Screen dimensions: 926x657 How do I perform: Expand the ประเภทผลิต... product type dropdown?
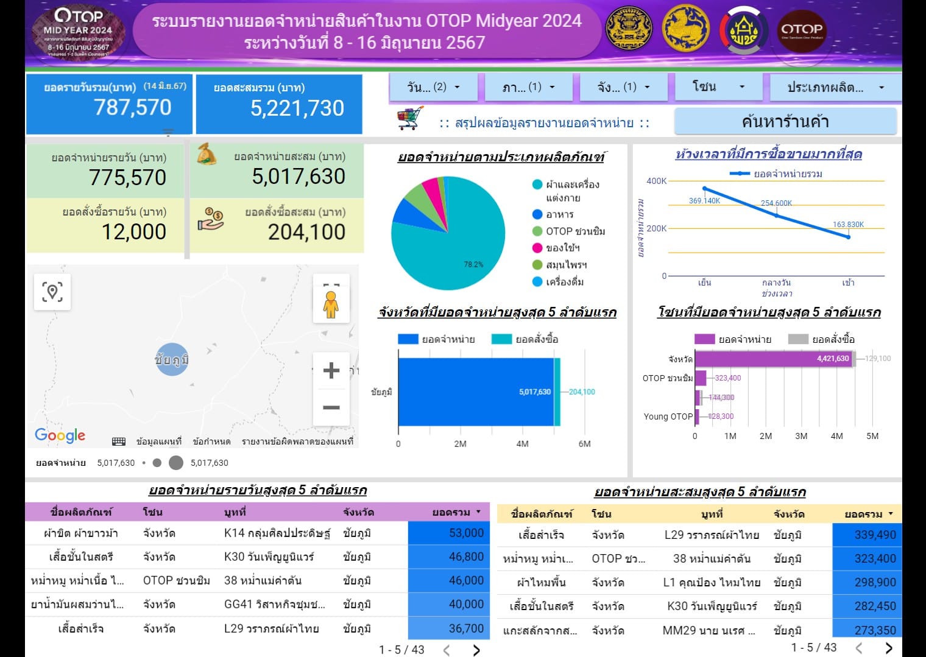click(x=833, y=86)
